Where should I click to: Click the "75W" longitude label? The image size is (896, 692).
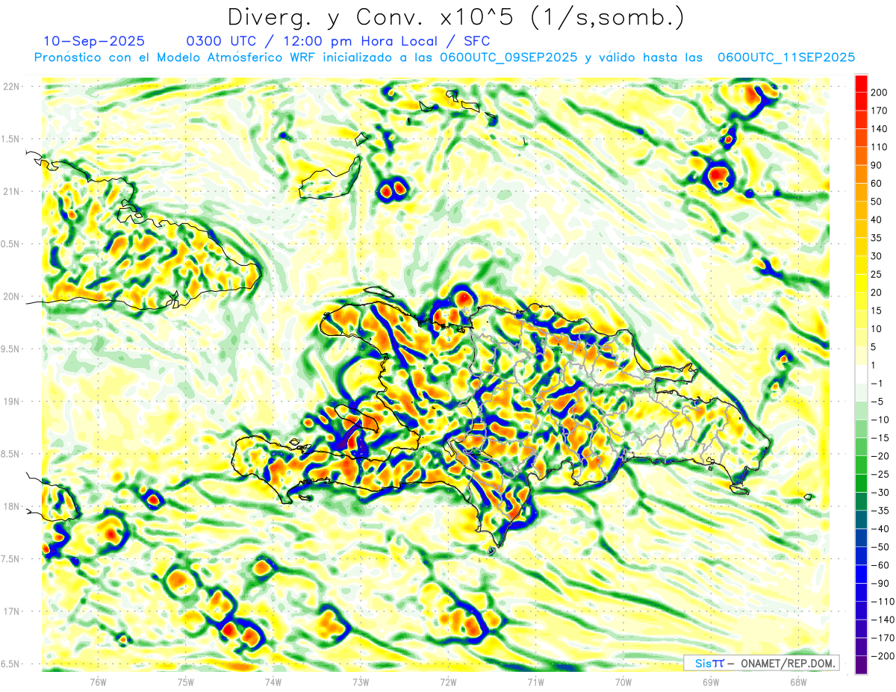185,682
